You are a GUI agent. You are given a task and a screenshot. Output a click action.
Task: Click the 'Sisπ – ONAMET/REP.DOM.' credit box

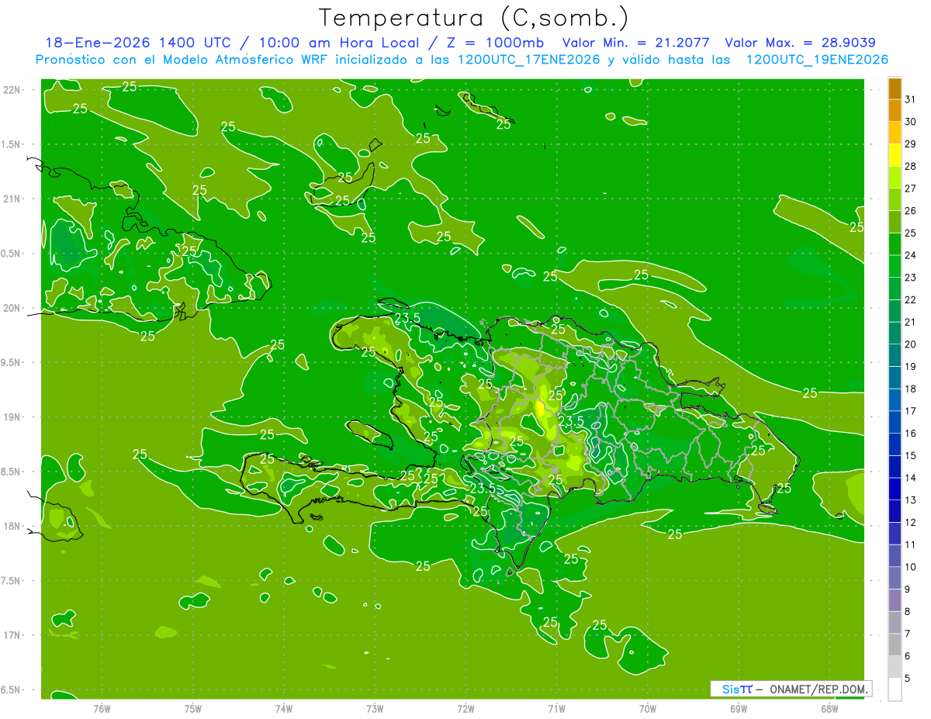[791, 689]
